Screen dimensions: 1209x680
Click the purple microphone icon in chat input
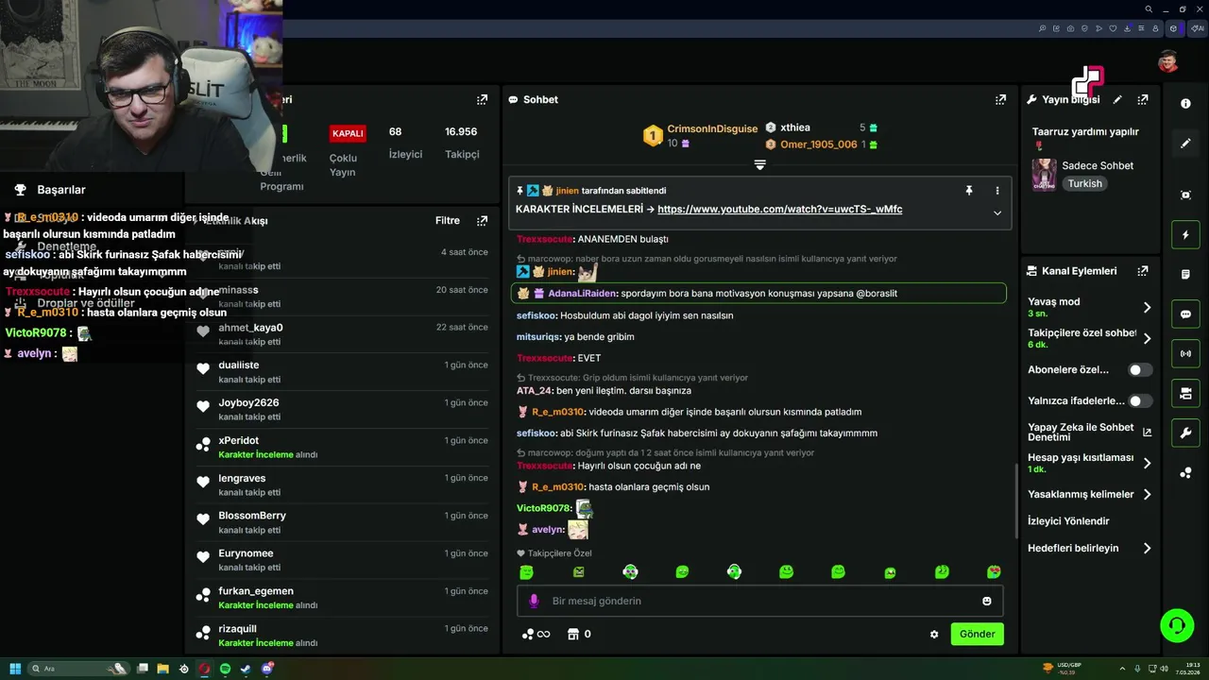(x=534, y=601)
